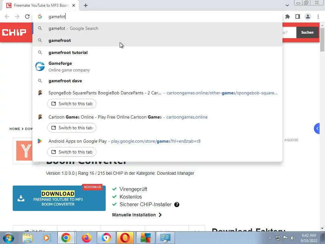This screenshot has height=244, width=325.
Task: Select the 'gamefroot' suggestion
Action: [x=157, y=40]
